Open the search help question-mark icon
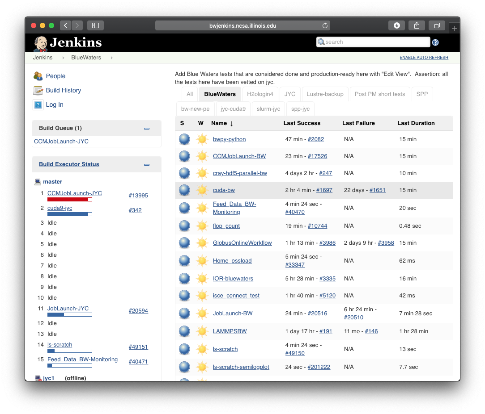 (x=435, y=42)
